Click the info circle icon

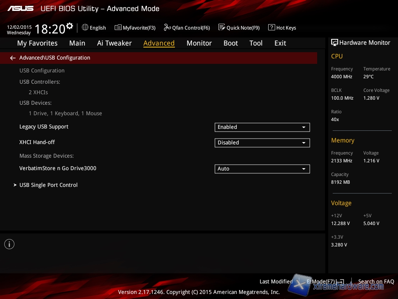(x=9, y=244)
